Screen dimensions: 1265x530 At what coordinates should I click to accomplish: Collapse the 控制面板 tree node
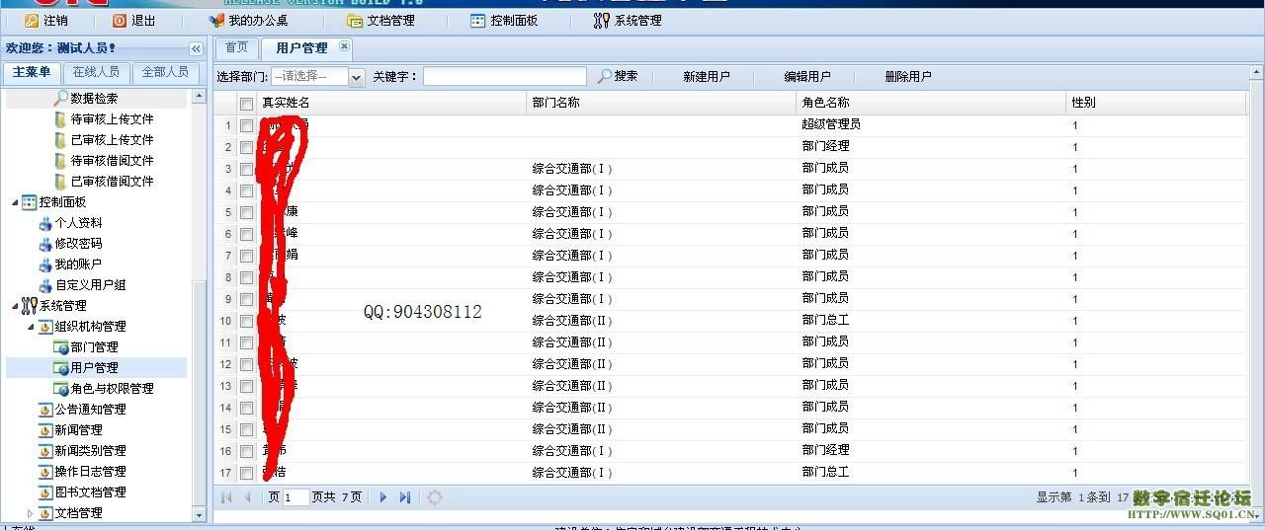click(15, 202)
